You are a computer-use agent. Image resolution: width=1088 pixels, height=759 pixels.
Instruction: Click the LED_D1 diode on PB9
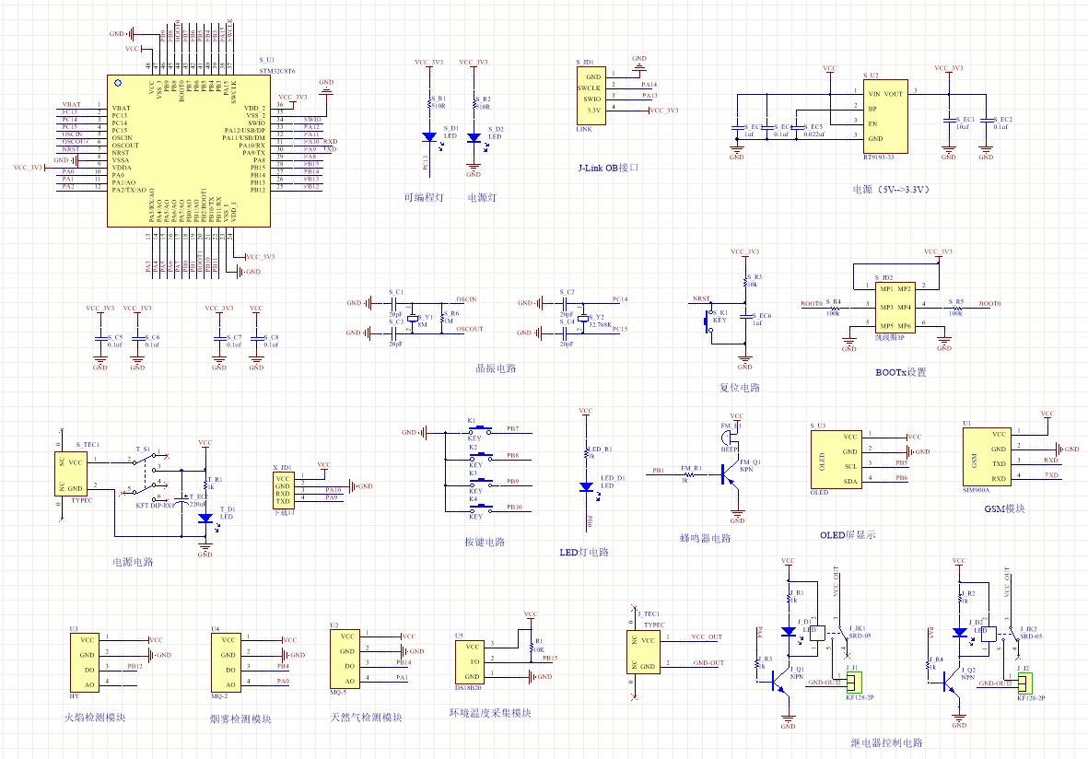tap(585, 486)
